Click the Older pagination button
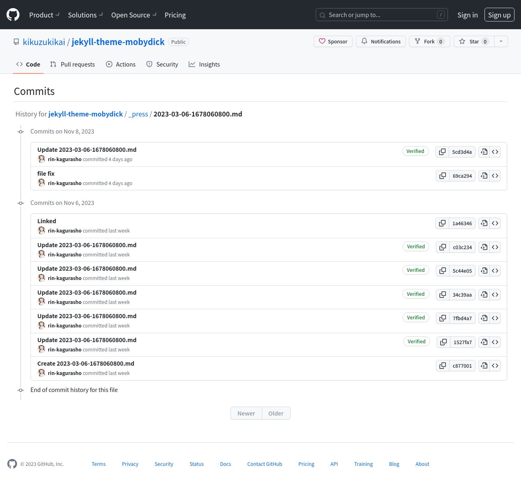This screenshot has height=489, width=521. (276, 413)
